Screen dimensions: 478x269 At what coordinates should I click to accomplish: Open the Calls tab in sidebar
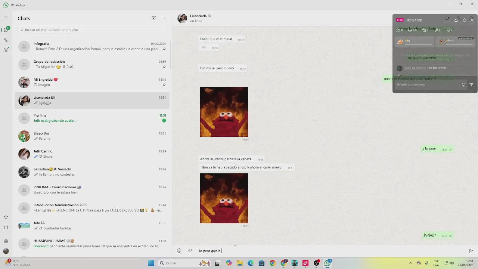[x=6, y=40]
